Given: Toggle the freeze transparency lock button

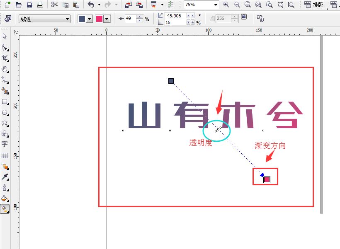Looking at the screenshot, I should coord(244,18).
